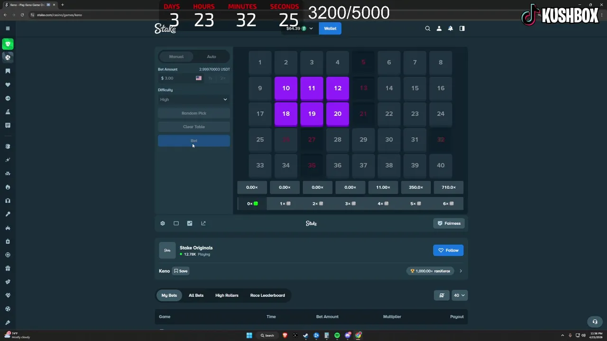Deselect keno tile 11
This screenshot has width=607, height=341.
pyautogui.click(x=312, y=88)
